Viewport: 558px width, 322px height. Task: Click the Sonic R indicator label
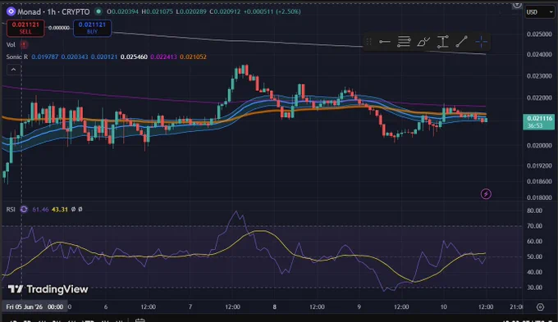(x=16, y=57)
